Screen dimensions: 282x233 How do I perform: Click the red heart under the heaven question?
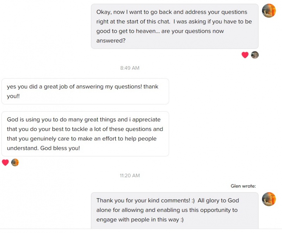[x=245, y=55]
